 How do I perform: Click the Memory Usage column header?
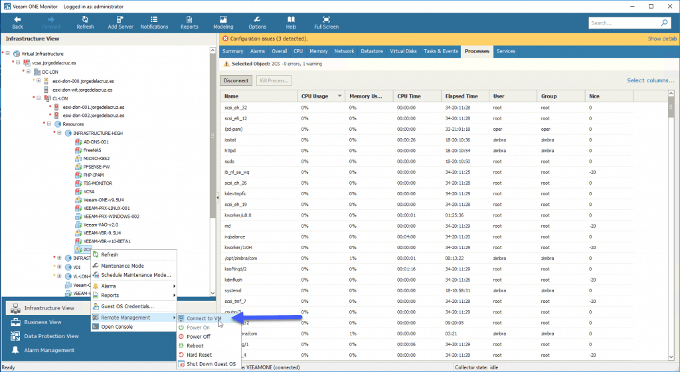coord(369,96)
